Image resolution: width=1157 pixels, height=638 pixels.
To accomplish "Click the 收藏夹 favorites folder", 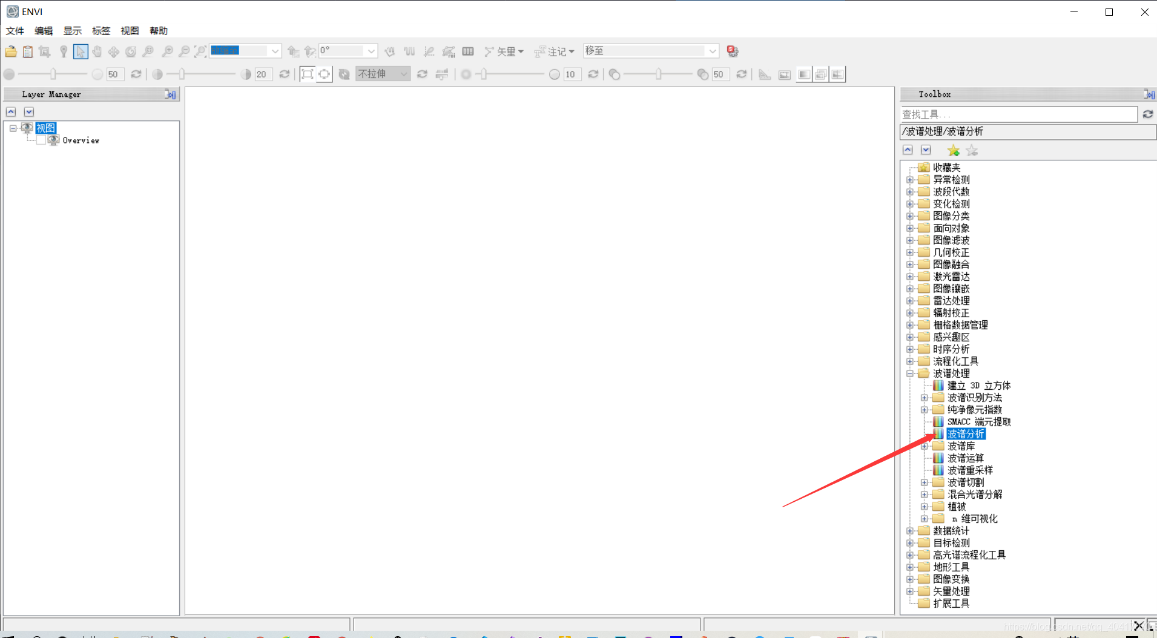I will click(946, 168).
